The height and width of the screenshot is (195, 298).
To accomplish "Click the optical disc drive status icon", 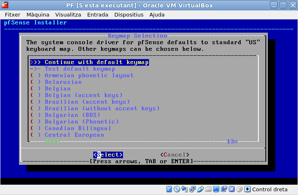I will 177,189.
